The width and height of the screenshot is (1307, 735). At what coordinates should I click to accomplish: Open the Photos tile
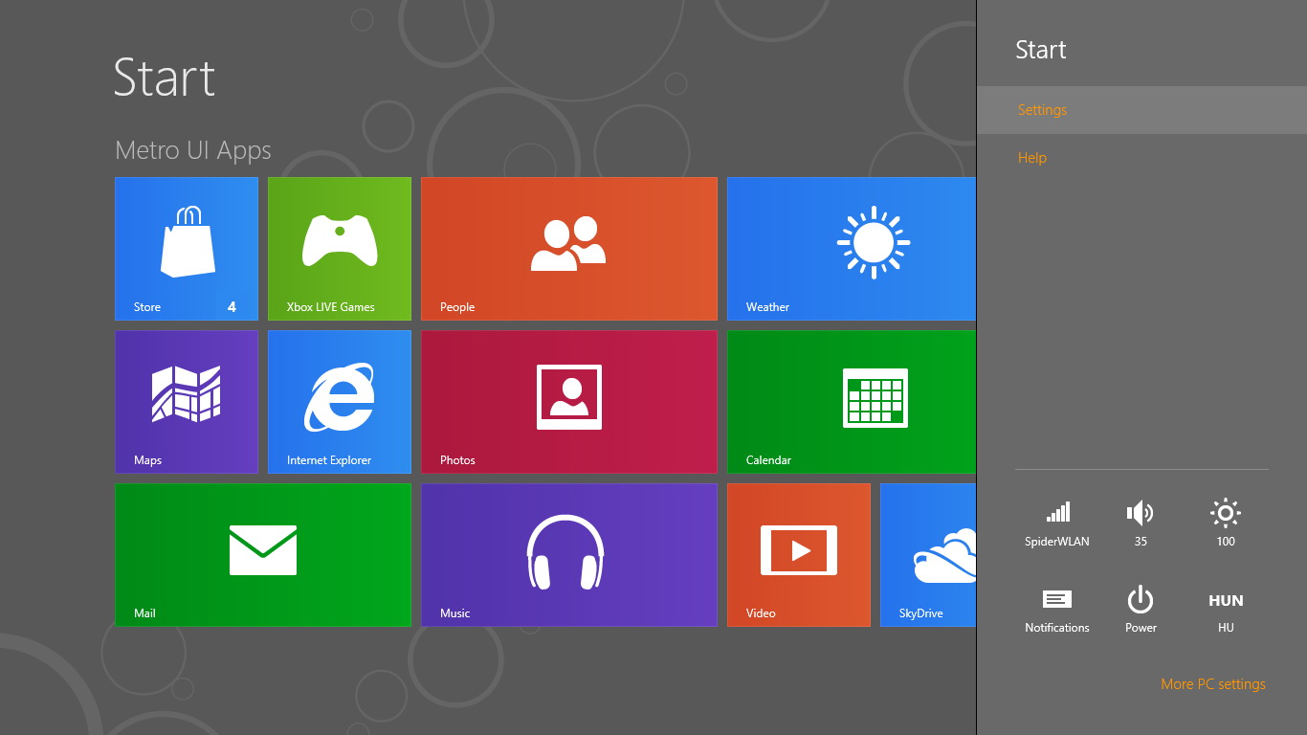click(569, 402)
